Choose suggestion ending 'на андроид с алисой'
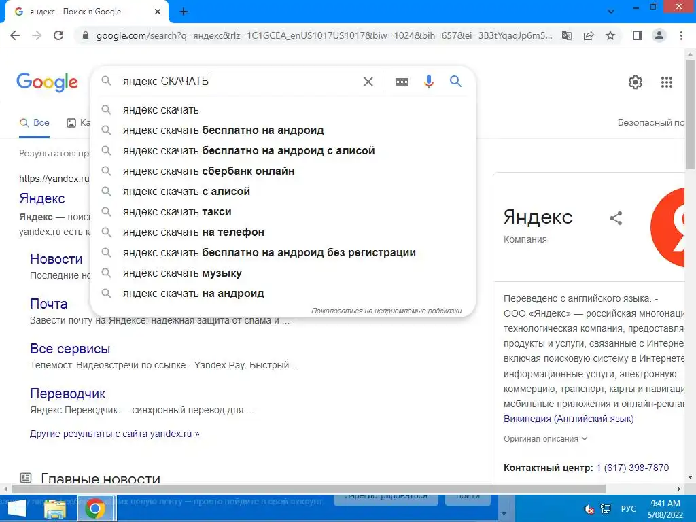 click(283, 150)
